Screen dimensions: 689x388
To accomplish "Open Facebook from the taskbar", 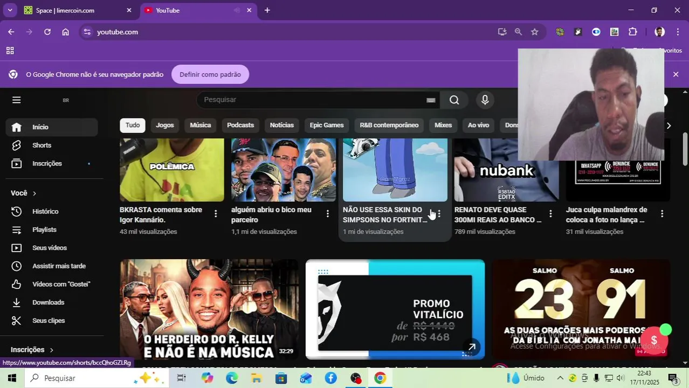I will coord(330,378).
